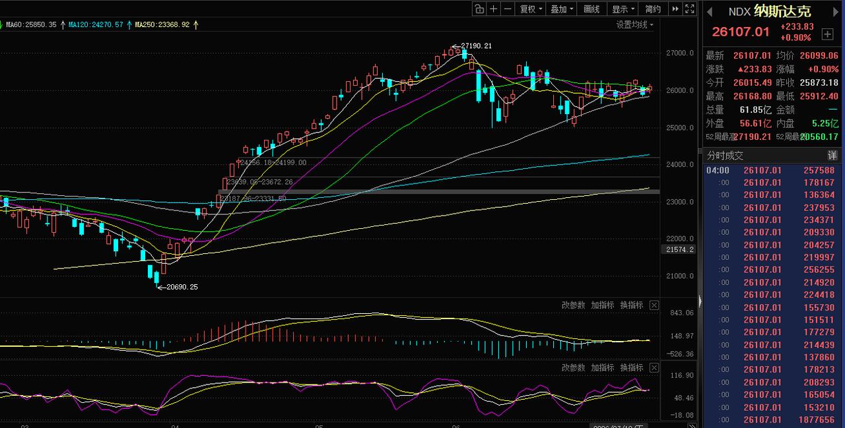The image size is (845, 428).
Task: Click the 843.06 MACD axis label
Action: (x=682, y=313)
